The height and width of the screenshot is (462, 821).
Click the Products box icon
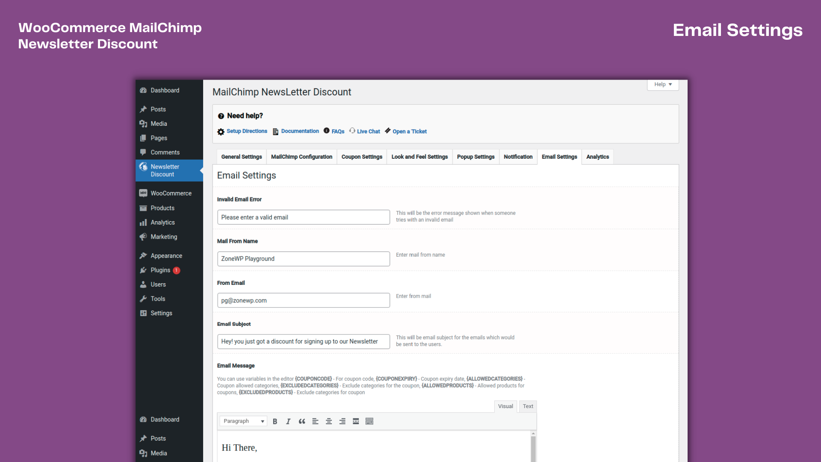point(143,208)
